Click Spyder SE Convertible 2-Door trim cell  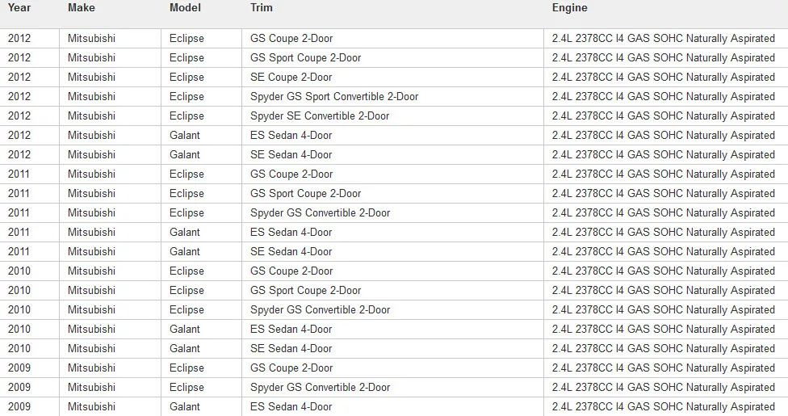(x=392, y=116)
